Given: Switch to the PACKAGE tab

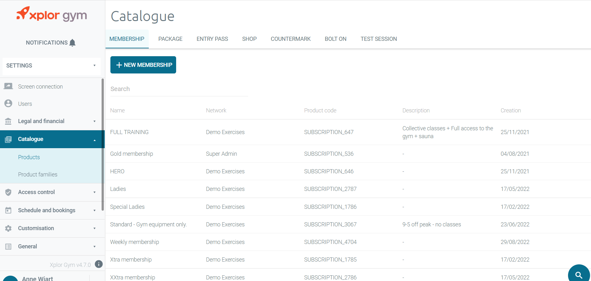Looking at the screenshot, I should (x=170, y=39).
